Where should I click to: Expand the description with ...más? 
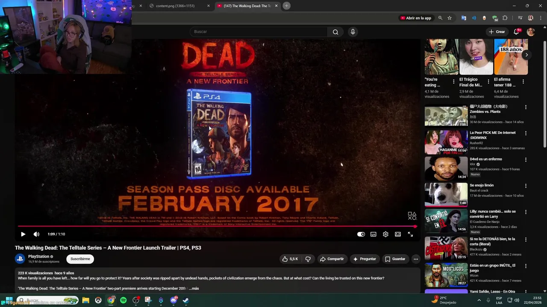pos(194,288)
